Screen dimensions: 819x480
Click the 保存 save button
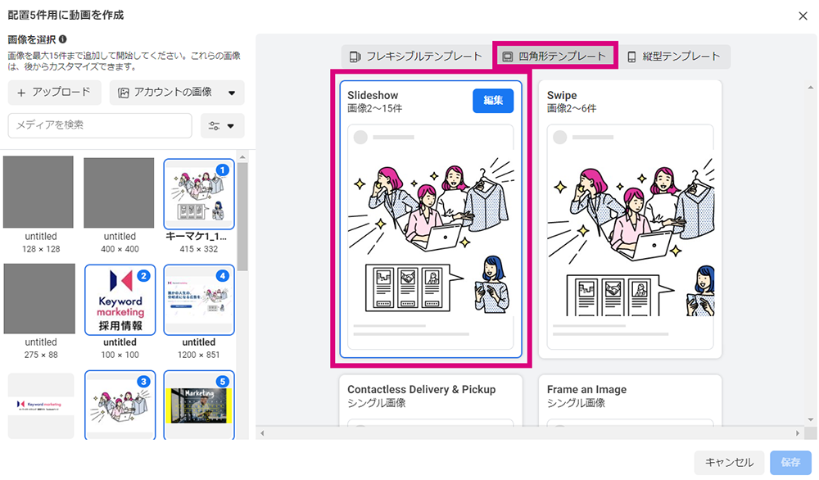click(x=791, y=462)
